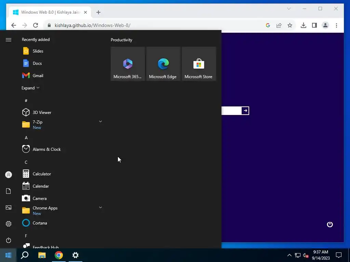This screenshot has height=262, width=350.
Task: Bookmark this page with star icon
Action: click(290, 25)
